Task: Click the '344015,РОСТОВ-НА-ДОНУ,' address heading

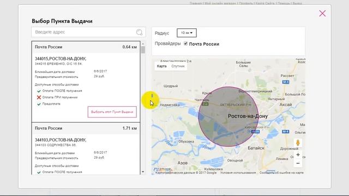Action: (61, 59)
